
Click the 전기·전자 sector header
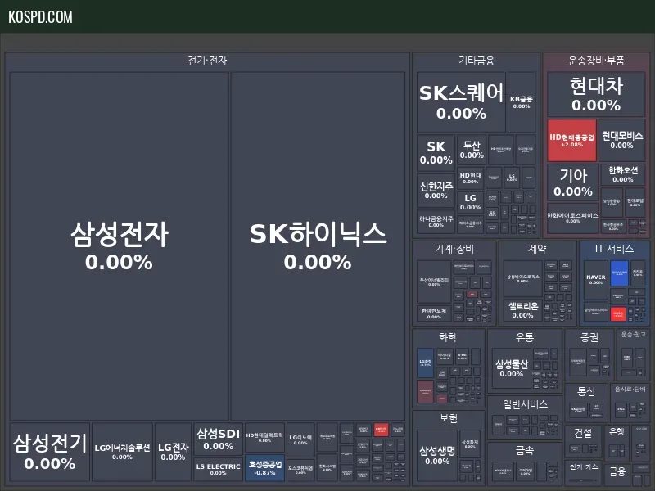coord(207,61)
